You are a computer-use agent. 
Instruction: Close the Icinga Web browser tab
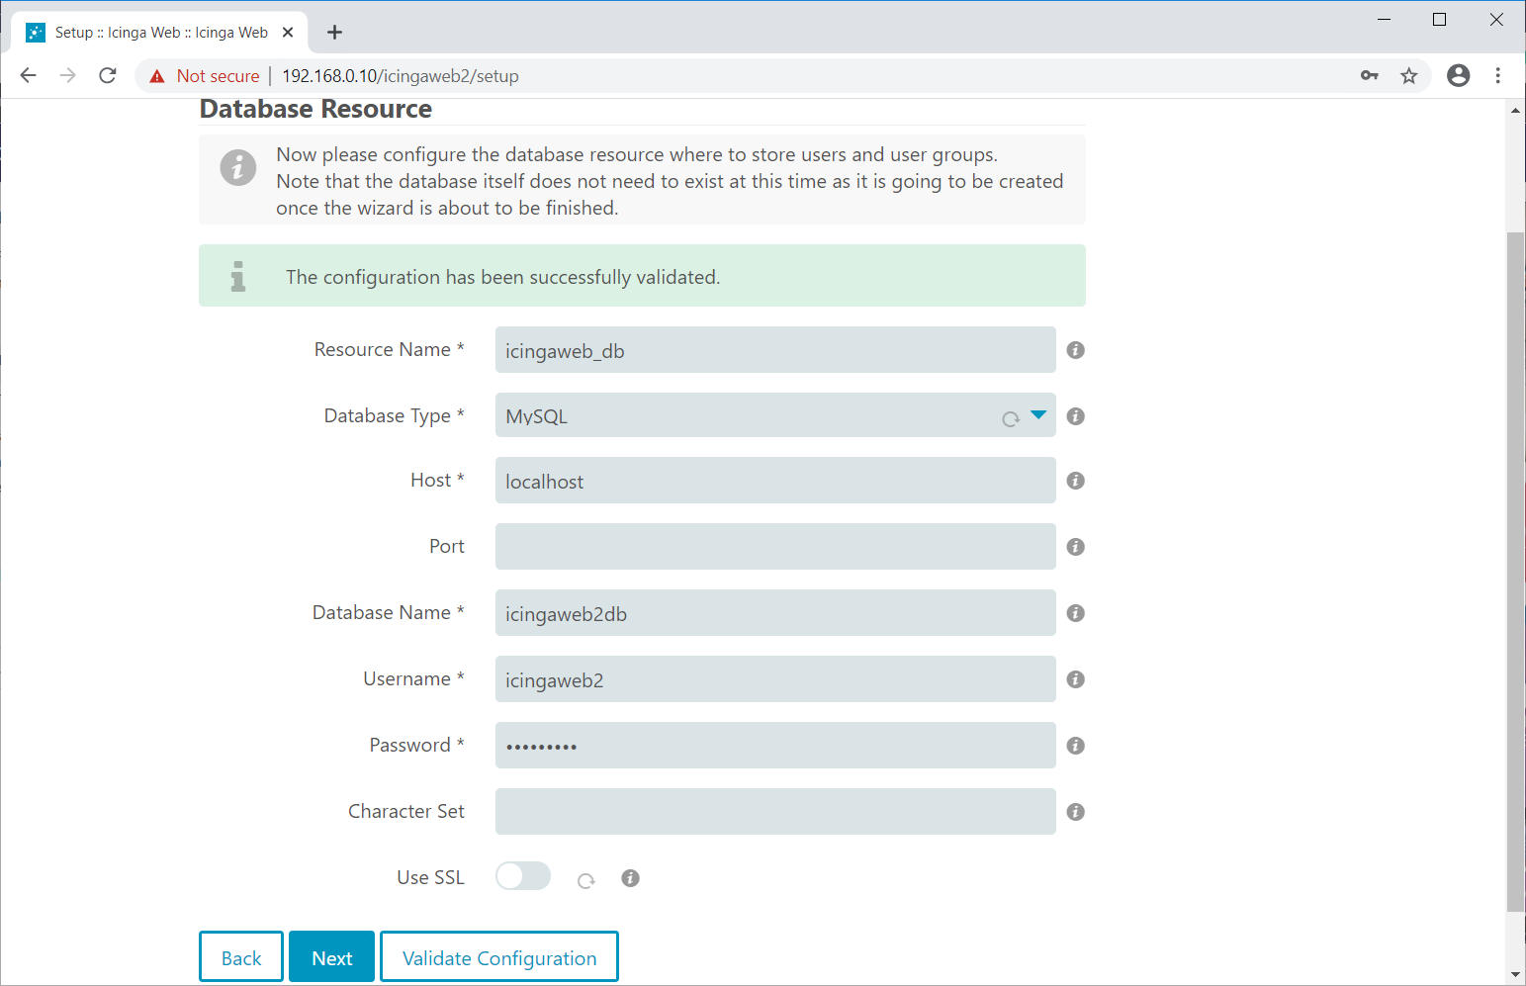(x=288, y=33)
